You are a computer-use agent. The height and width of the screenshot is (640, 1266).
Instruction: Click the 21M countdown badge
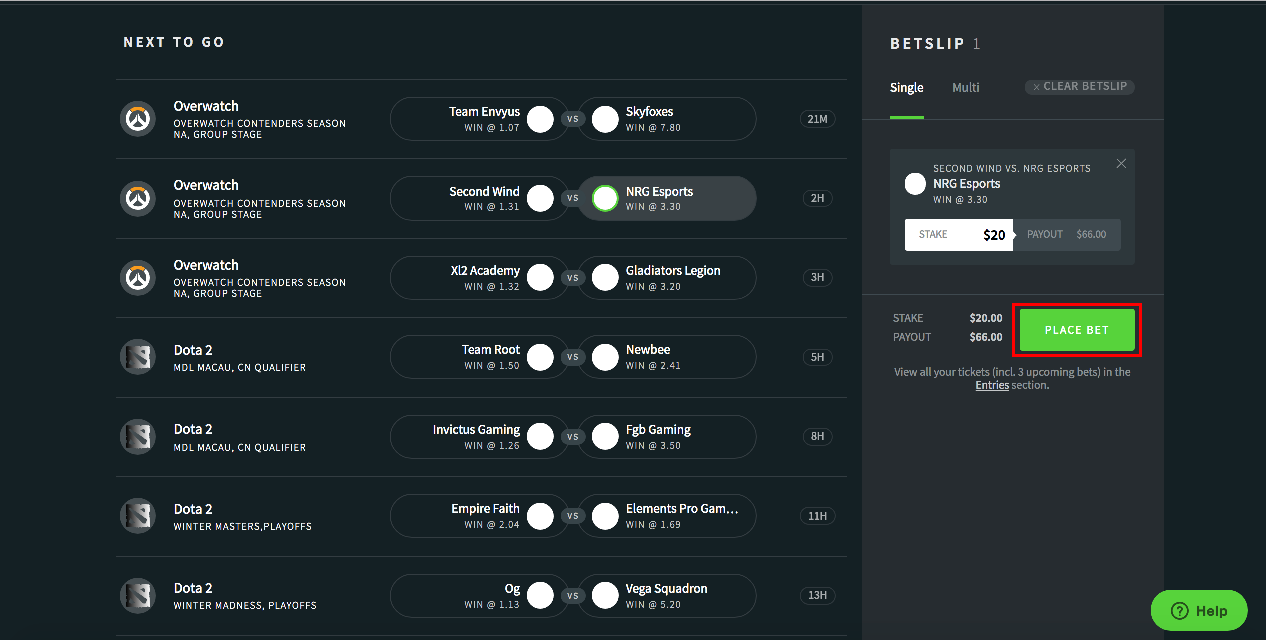click(817, 119)
